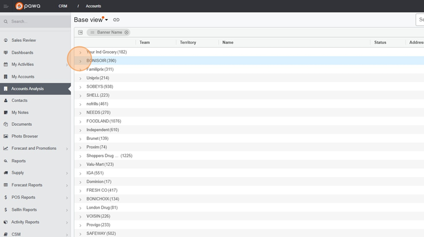Click the Pawa logo

point(28,6)
